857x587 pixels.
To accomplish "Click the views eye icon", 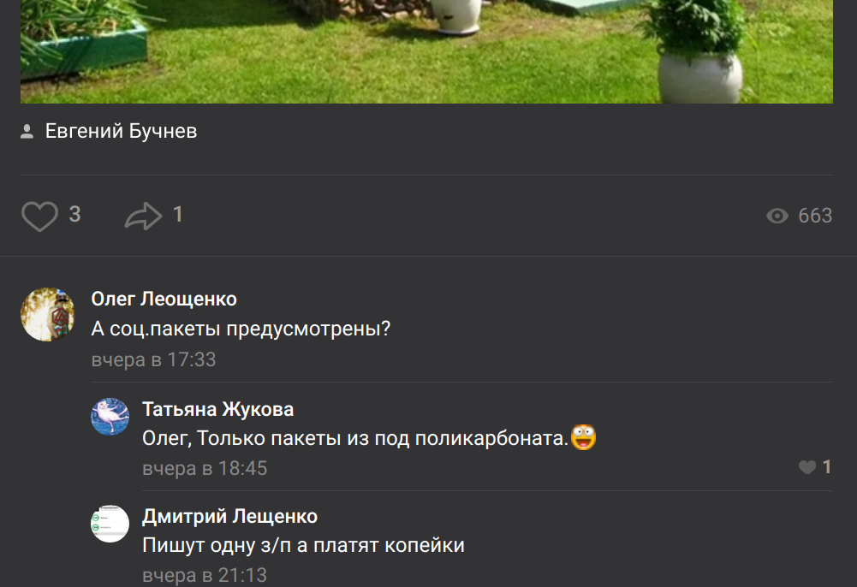I will pyautogui.click(x=777, y=216).
